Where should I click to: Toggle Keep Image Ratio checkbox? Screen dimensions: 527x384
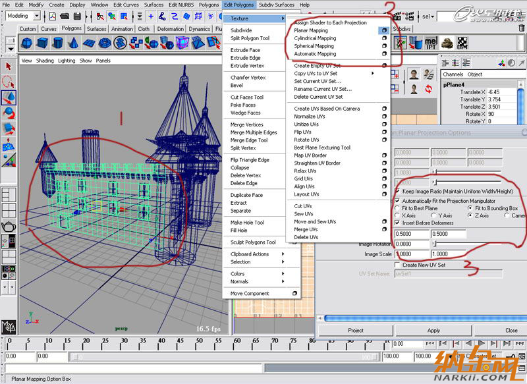pos(397,191)
